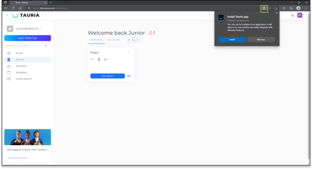Install the Tauria app
Screen dimensions: 312x169
pyautogui.click(x=232, y=39)
